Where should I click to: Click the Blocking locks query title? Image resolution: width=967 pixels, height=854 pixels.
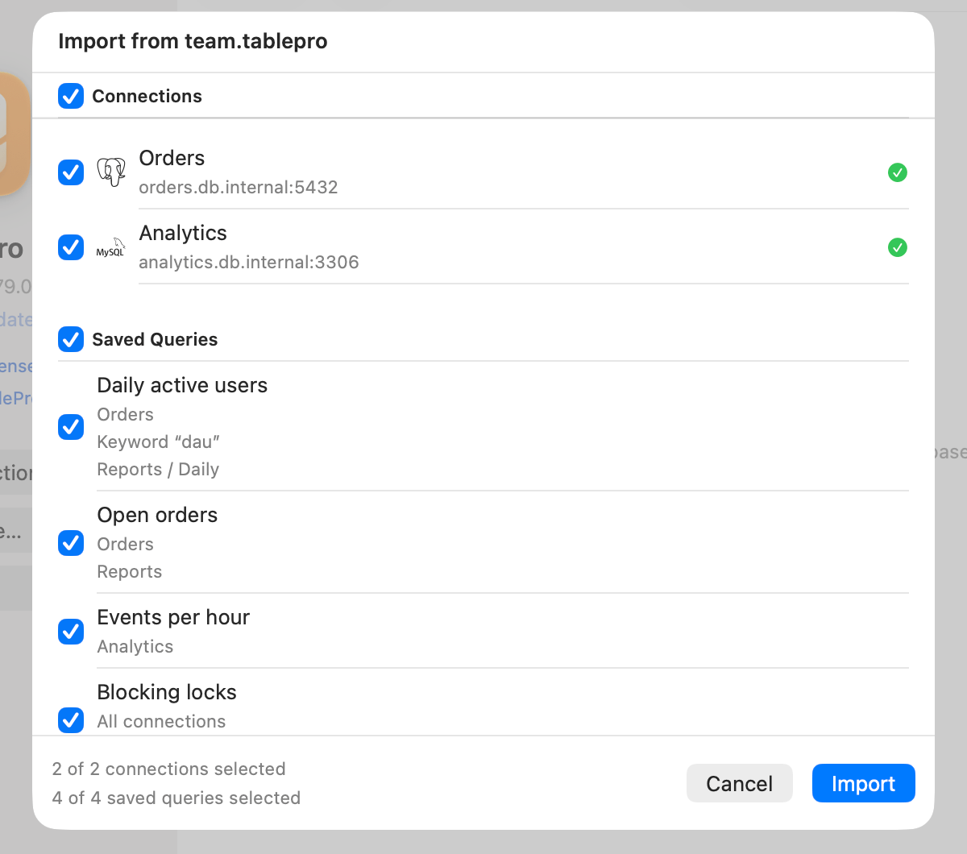click(167, 692)
